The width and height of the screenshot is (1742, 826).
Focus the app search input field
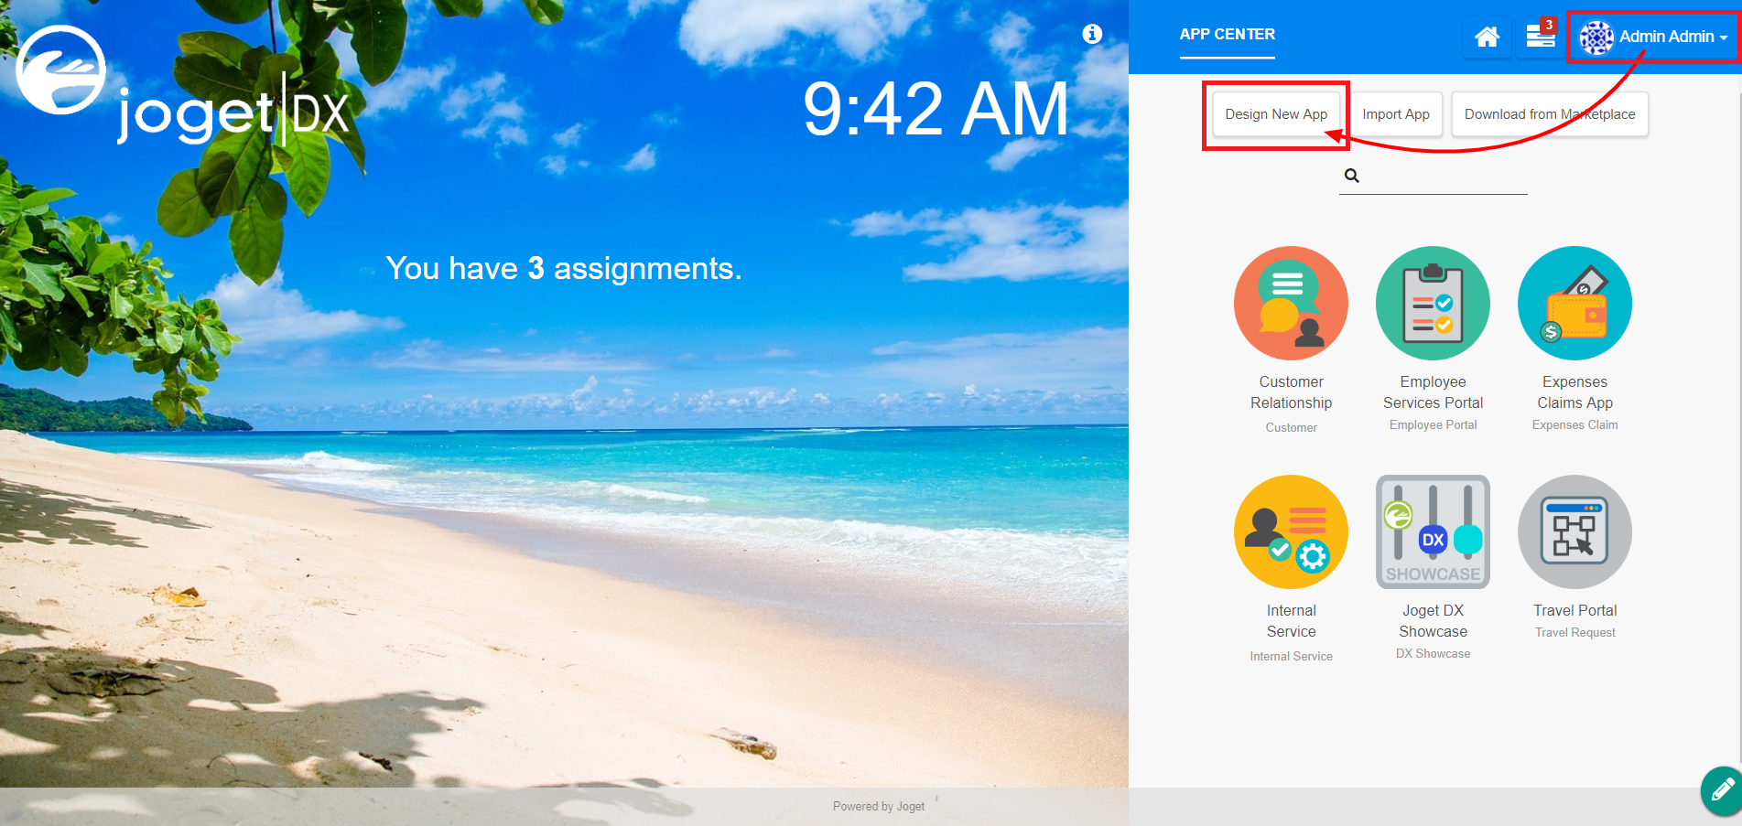(x=1444, y=177)
